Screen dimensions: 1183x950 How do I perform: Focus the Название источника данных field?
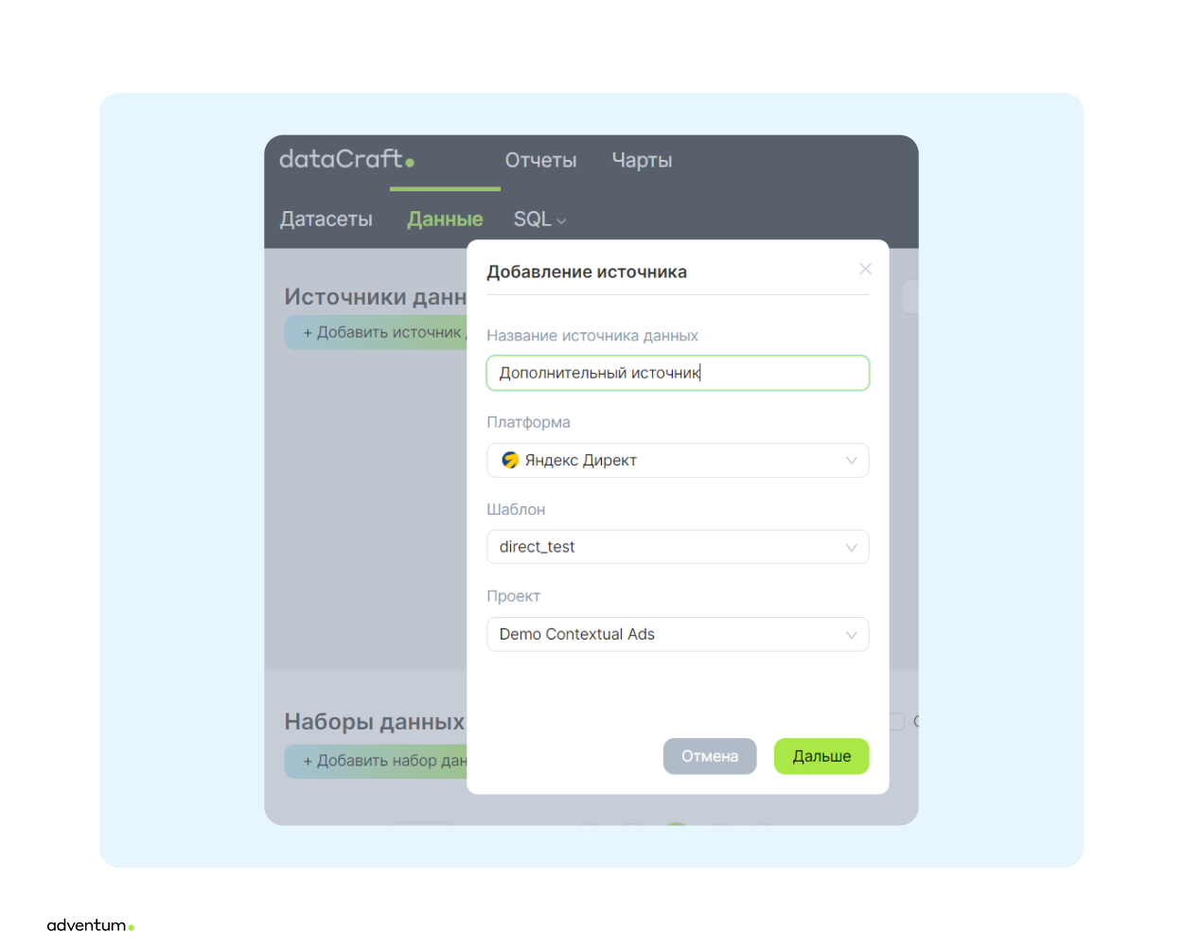point(678,373)
